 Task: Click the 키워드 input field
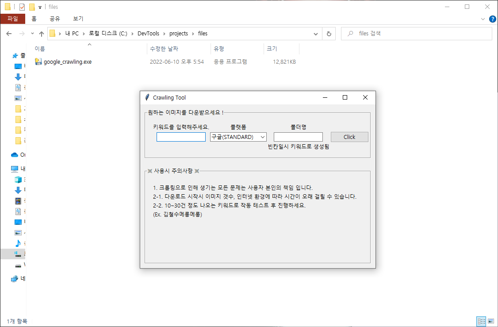coord(181,137)
